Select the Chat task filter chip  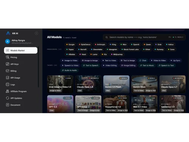[x=143, y=61]
